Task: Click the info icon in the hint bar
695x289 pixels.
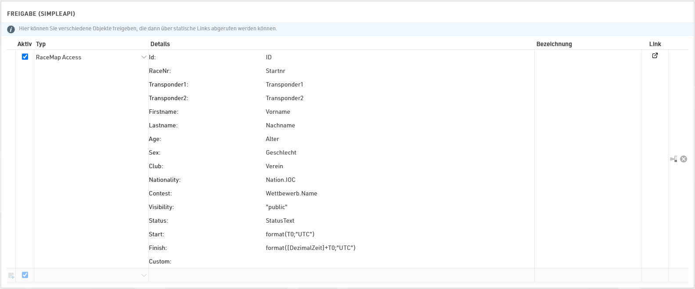Action: pos(11,29)
